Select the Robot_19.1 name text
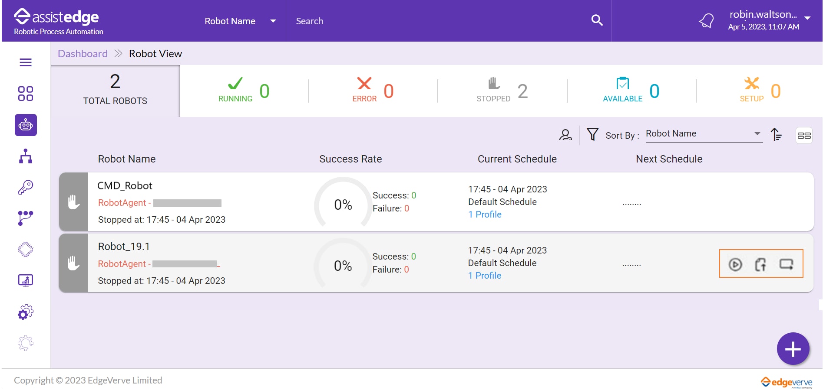 click(x=124, y=247)
